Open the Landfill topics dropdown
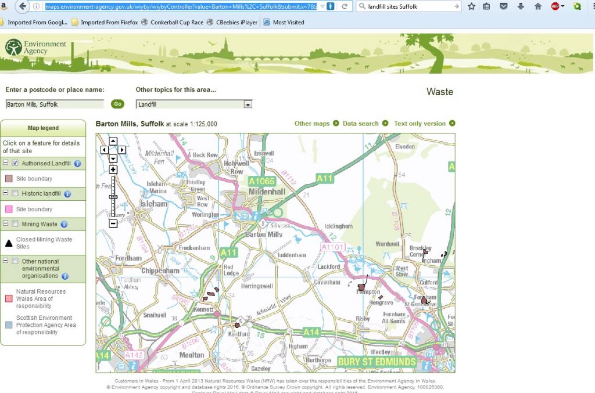The image size is (595, 393). (194, 104)
